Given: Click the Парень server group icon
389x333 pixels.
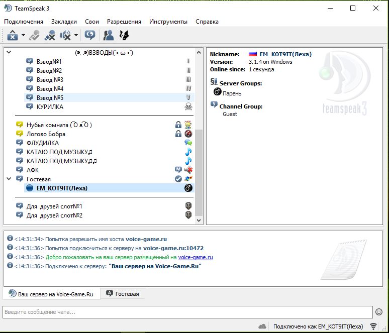Looking at the screenshot, I should click(x=218, y=91).
